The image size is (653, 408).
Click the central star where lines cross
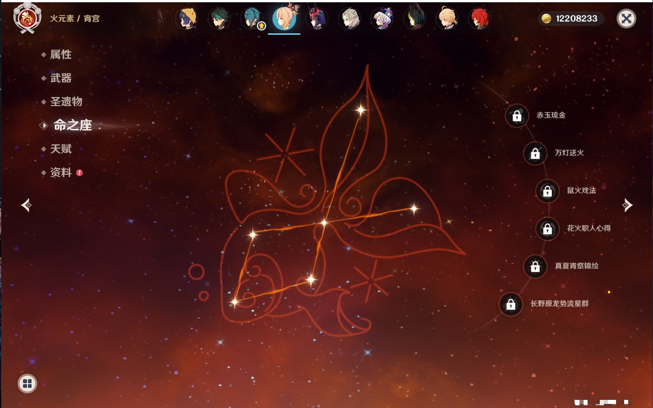324,222
